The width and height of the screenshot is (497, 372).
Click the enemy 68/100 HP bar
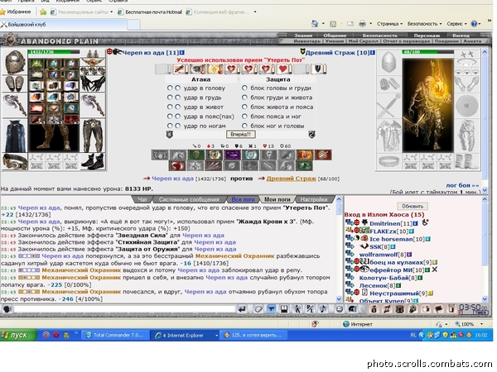point(427,52)
